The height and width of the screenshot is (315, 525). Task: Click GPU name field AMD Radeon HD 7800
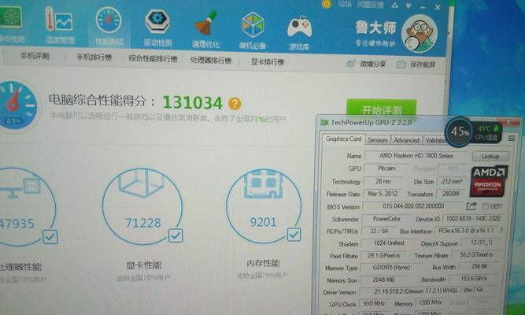click(x=416, y=156)
